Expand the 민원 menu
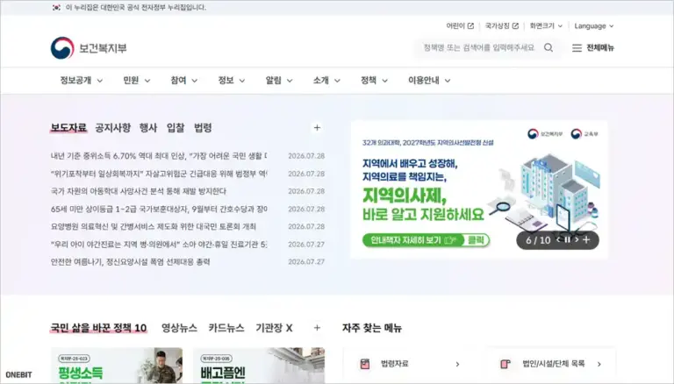 pyautogui.click(x=137, y=81)
